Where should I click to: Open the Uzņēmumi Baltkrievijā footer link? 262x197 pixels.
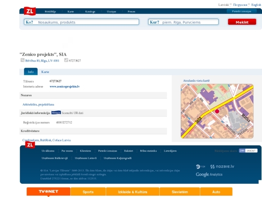click(x=54, y=158)
